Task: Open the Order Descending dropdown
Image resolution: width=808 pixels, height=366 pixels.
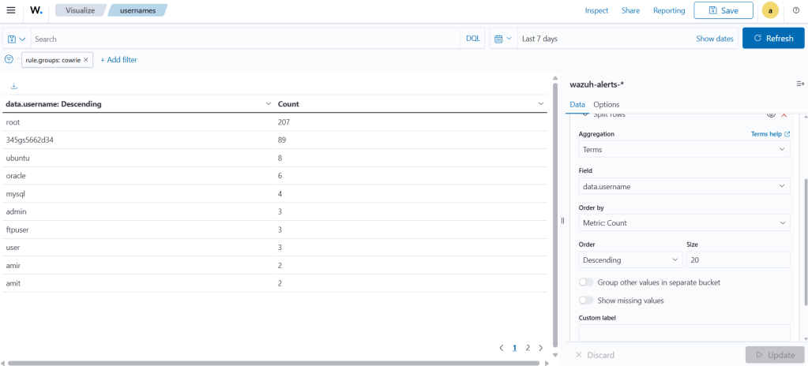Action: 630,260
